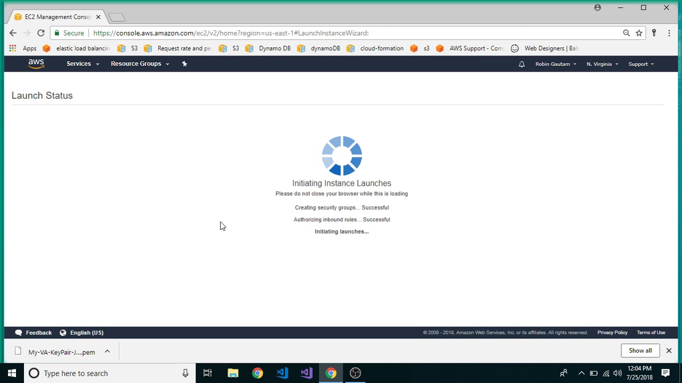Image resolution: width=682 pixels, height=383 pixels.
Task: Click the battery status icon
Action: [594, 373]
